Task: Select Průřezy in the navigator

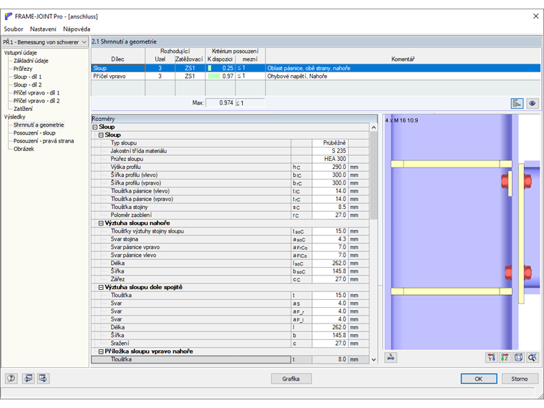Action: 23,69
